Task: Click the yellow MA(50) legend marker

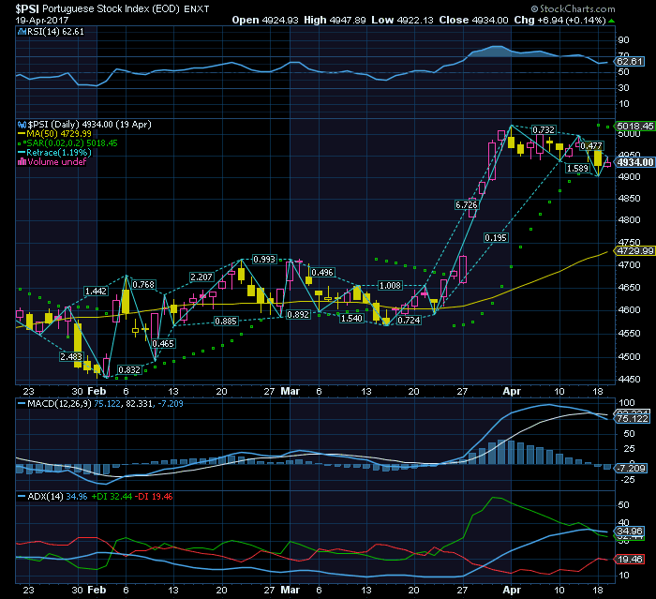Action: click(x=20, y=133)
